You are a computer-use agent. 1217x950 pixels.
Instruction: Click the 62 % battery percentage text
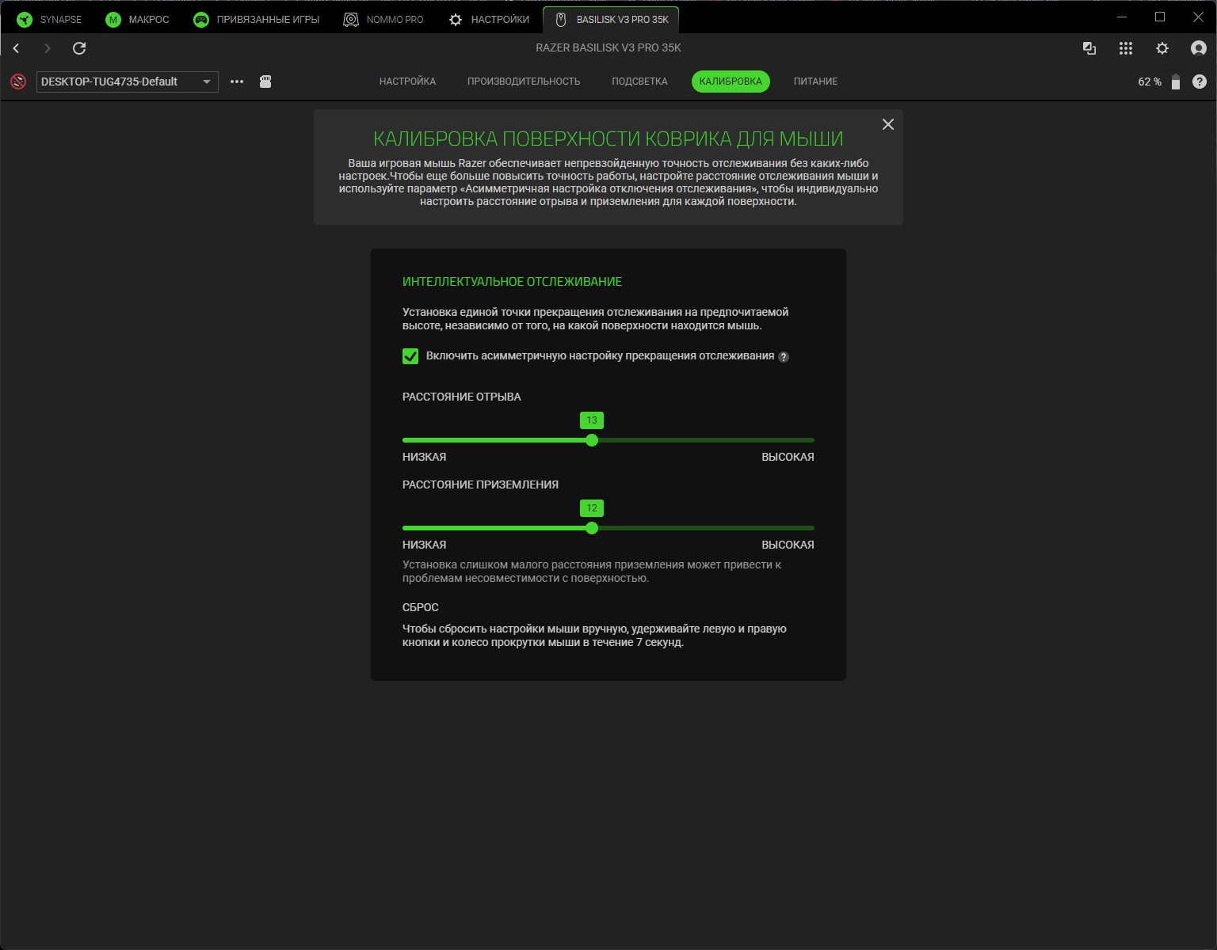pyautogui.click(x=1150, y=82)
